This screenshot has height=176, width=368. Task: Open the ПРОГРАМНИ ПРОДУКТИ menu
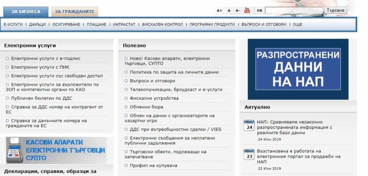212,24
